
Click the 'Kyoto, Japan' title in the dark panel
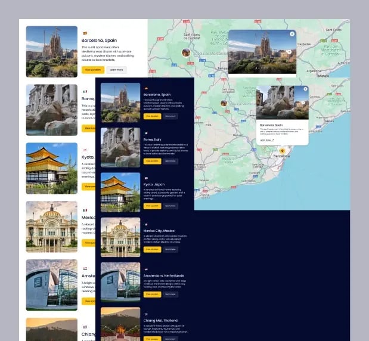[154, 184]
